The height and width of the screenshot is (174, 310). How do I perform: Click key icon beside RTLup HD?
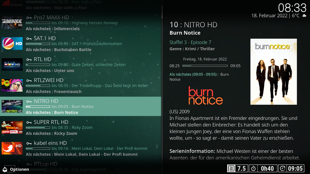coord(29,164)
